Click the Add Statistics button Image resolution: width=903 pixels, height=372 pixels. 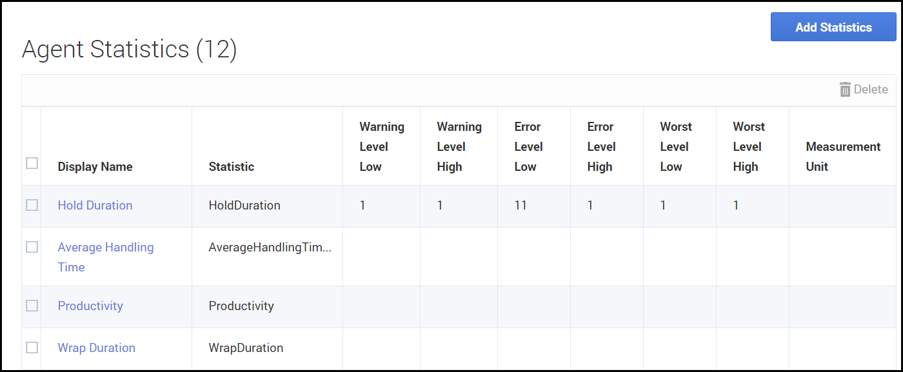coord(833,27)
